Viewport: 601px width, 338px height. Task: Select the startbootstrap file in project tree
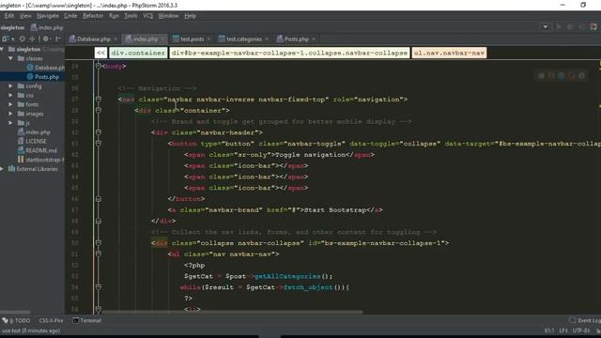tap(41, 160)
